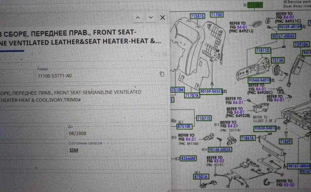311x192 pixels.
Task: Select part label 82666M
Action: [x=188, y=158]
